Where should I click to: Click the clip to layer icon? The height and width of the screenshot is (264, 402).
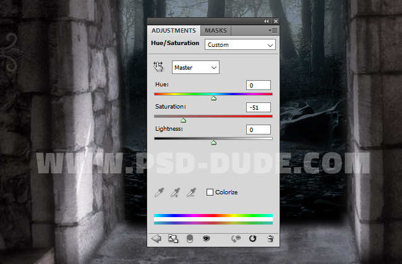click(x=190, y=239)
